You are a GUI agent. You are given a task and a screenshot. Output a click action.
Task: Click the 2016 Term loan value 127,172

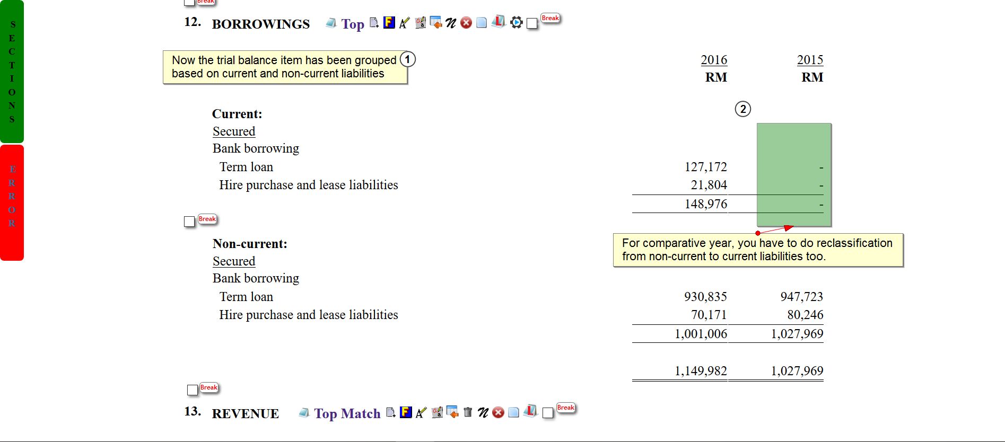(705, 167)
